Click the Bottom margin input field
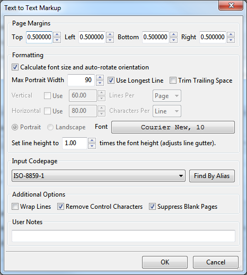 [155, 37]
